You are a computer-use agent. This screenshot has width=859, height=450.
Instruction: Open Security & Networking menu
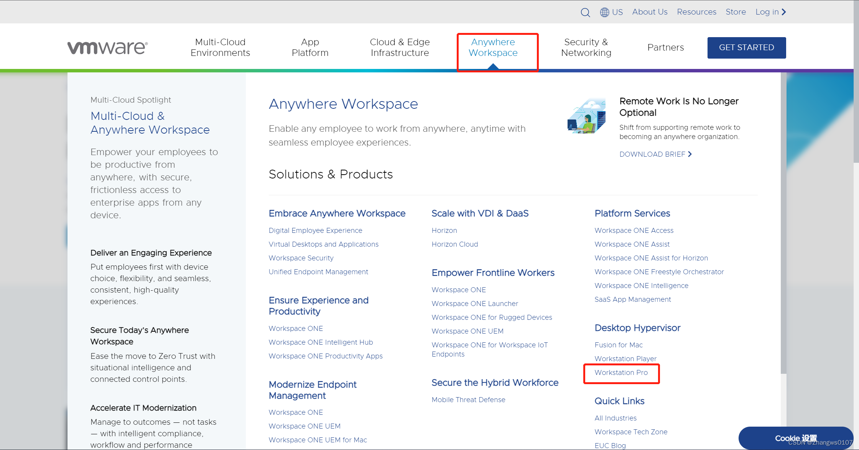pos(586,47)
